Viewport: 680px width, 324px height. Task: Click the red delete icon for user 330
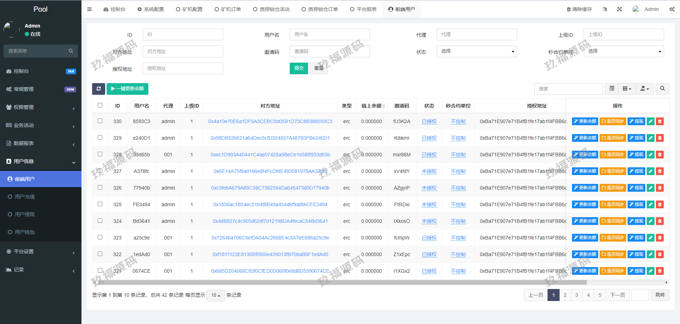[659, 121]
